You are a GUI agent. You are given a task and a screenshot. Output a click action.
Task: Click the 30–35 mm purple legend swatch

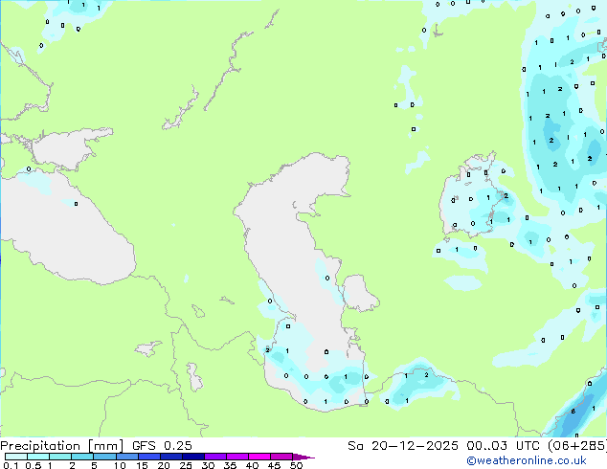pos(215,457)
